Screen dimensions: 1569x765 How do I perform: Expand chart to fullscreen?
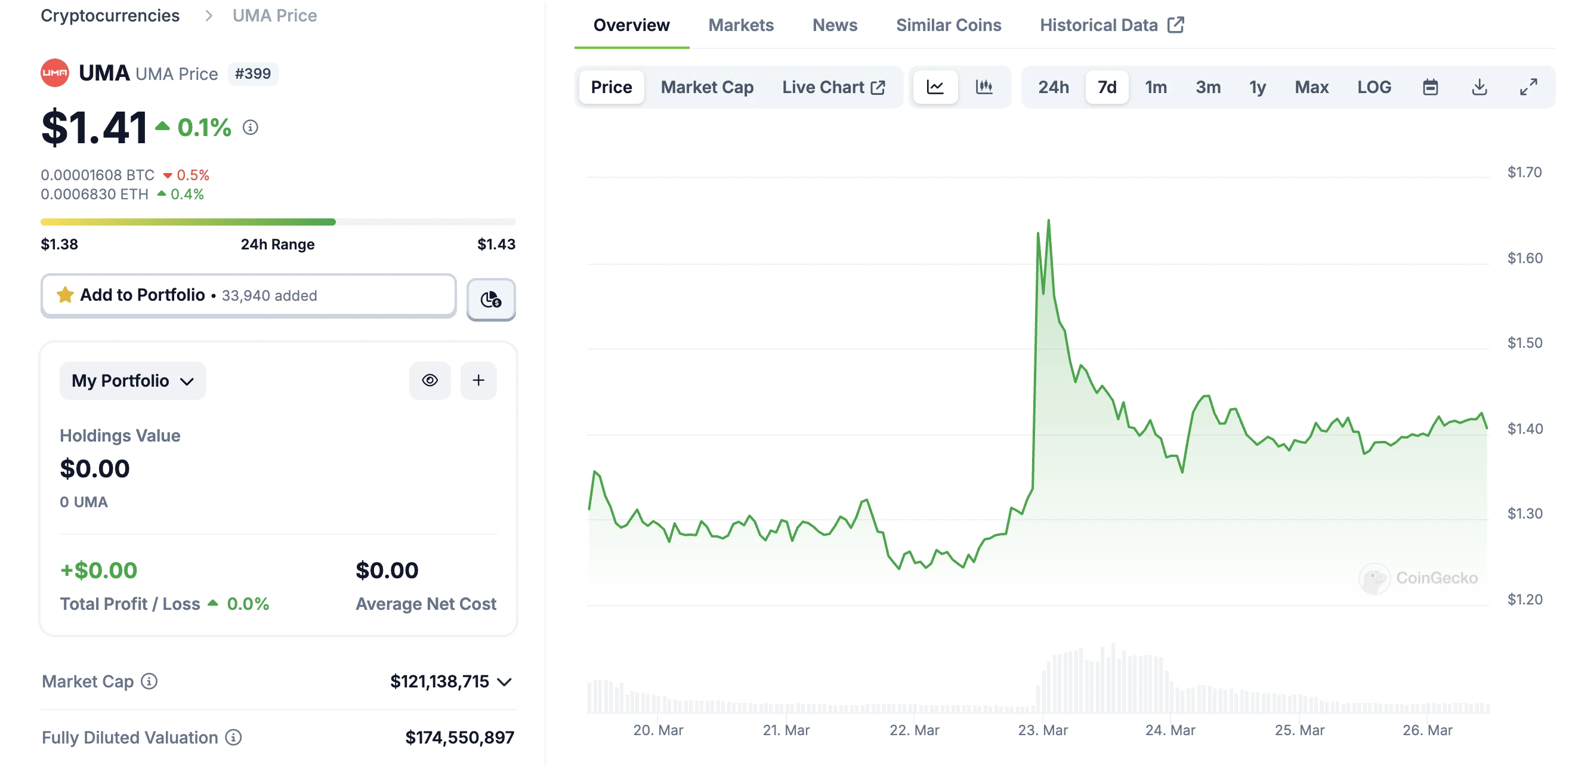point(1528,87)
